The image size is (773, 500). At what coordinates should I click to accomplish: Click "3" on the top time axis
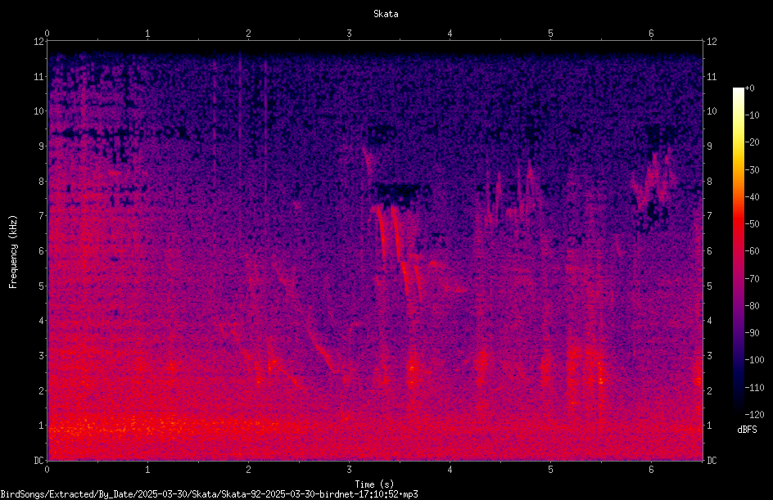[x=349, y=34]
